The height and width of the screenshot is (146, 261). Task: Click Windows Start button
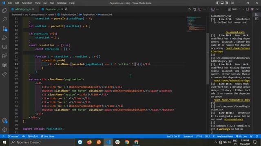tap(4, 142)
